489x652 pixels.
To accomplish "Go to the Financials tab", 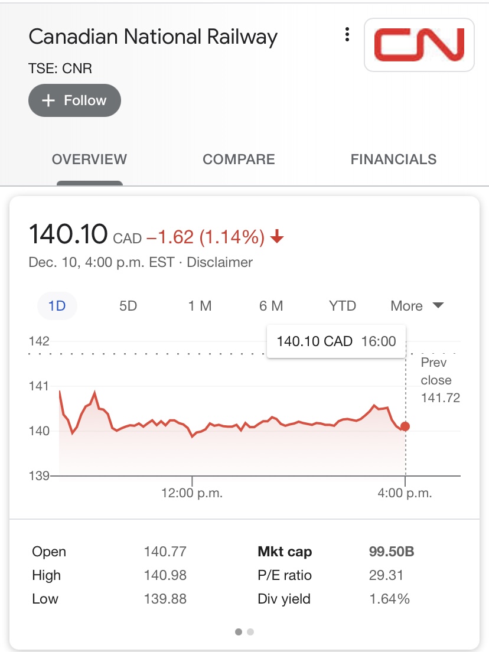I will coord(393,159).
